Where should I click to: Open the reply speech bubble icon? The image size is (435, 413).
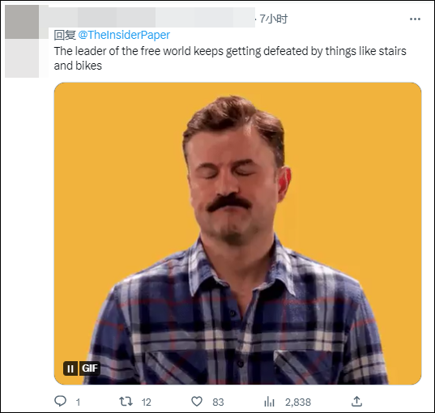[60, 402]
